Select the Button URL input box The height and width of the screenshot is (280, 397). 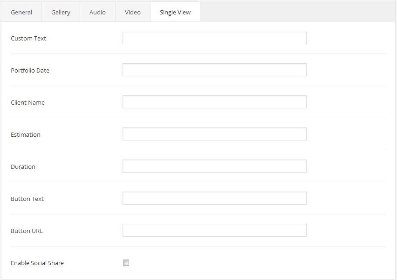point(214,230)
